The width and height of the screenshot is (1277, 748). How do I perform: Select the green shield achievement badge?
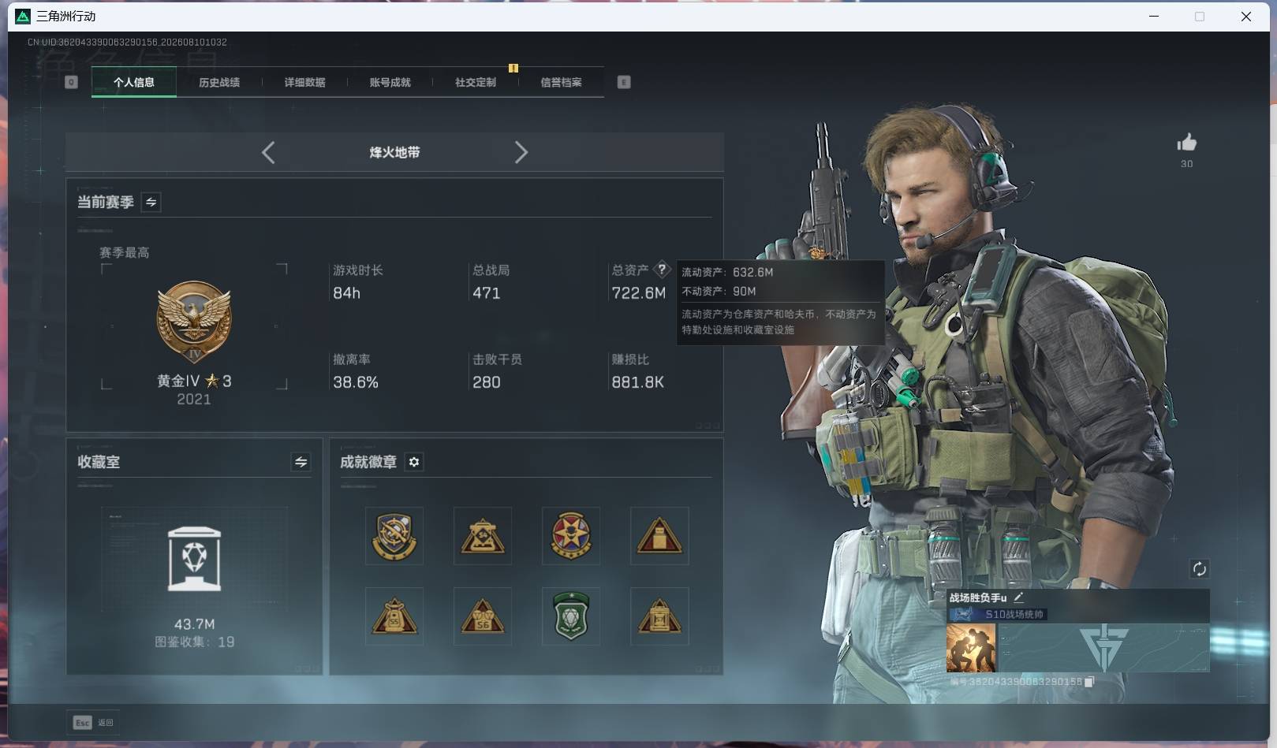[x=571, y=616]
